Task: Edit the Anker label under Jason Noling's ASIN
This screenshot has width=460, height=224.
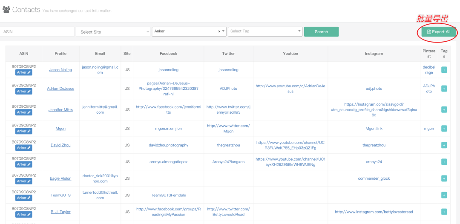Action: 24,72
